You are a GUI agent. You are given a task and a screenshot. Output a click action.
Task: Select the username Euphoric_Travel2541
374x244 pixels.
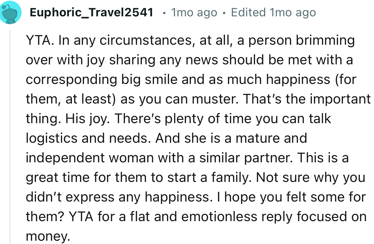point(92,12)
